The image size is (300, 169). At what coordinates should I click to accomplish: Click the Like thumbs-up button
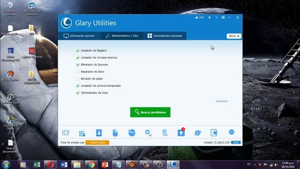pyautogui.click(x=199, y=17)
